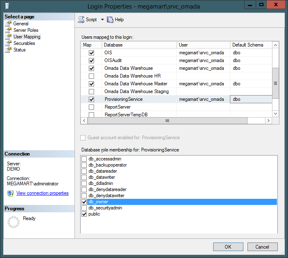Open the Server Roles page
The image size is (288, 258).
pyautogui.click(x=26, y=30)
